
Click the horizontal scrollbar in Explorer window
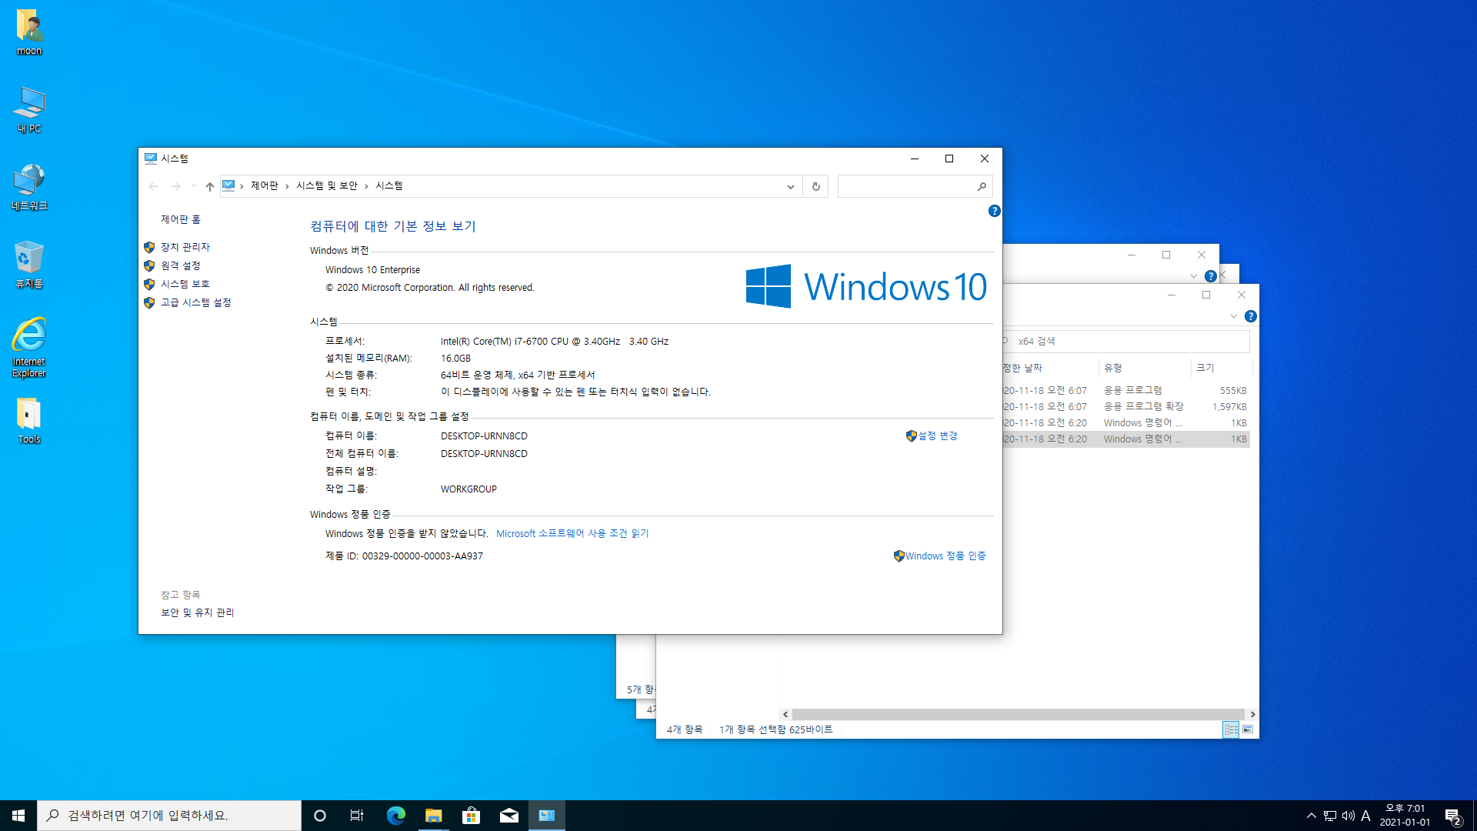pyautogui.click(x=1019, y=714)
